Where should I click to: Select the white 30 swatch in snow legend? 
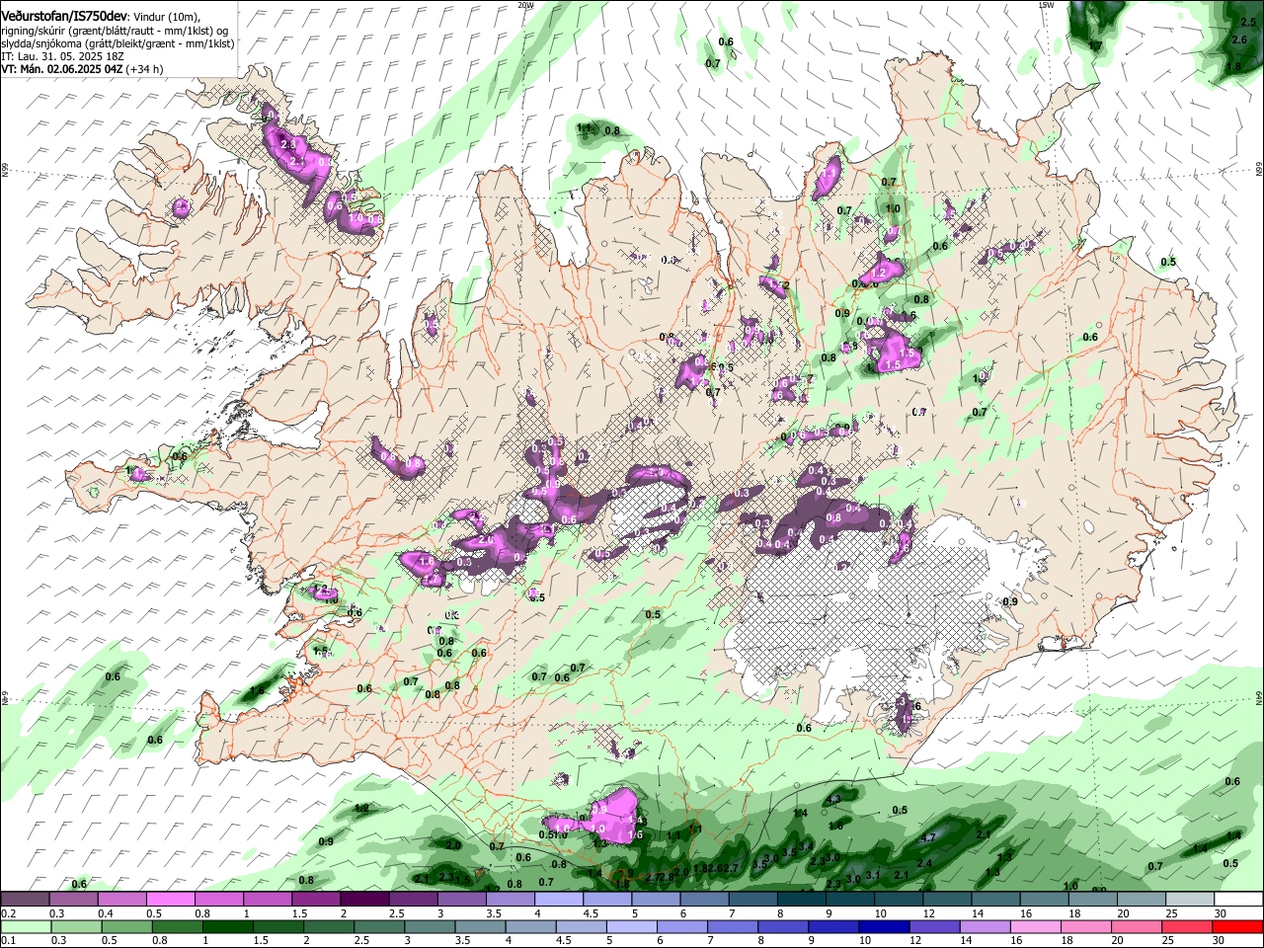pos(1239,900)
